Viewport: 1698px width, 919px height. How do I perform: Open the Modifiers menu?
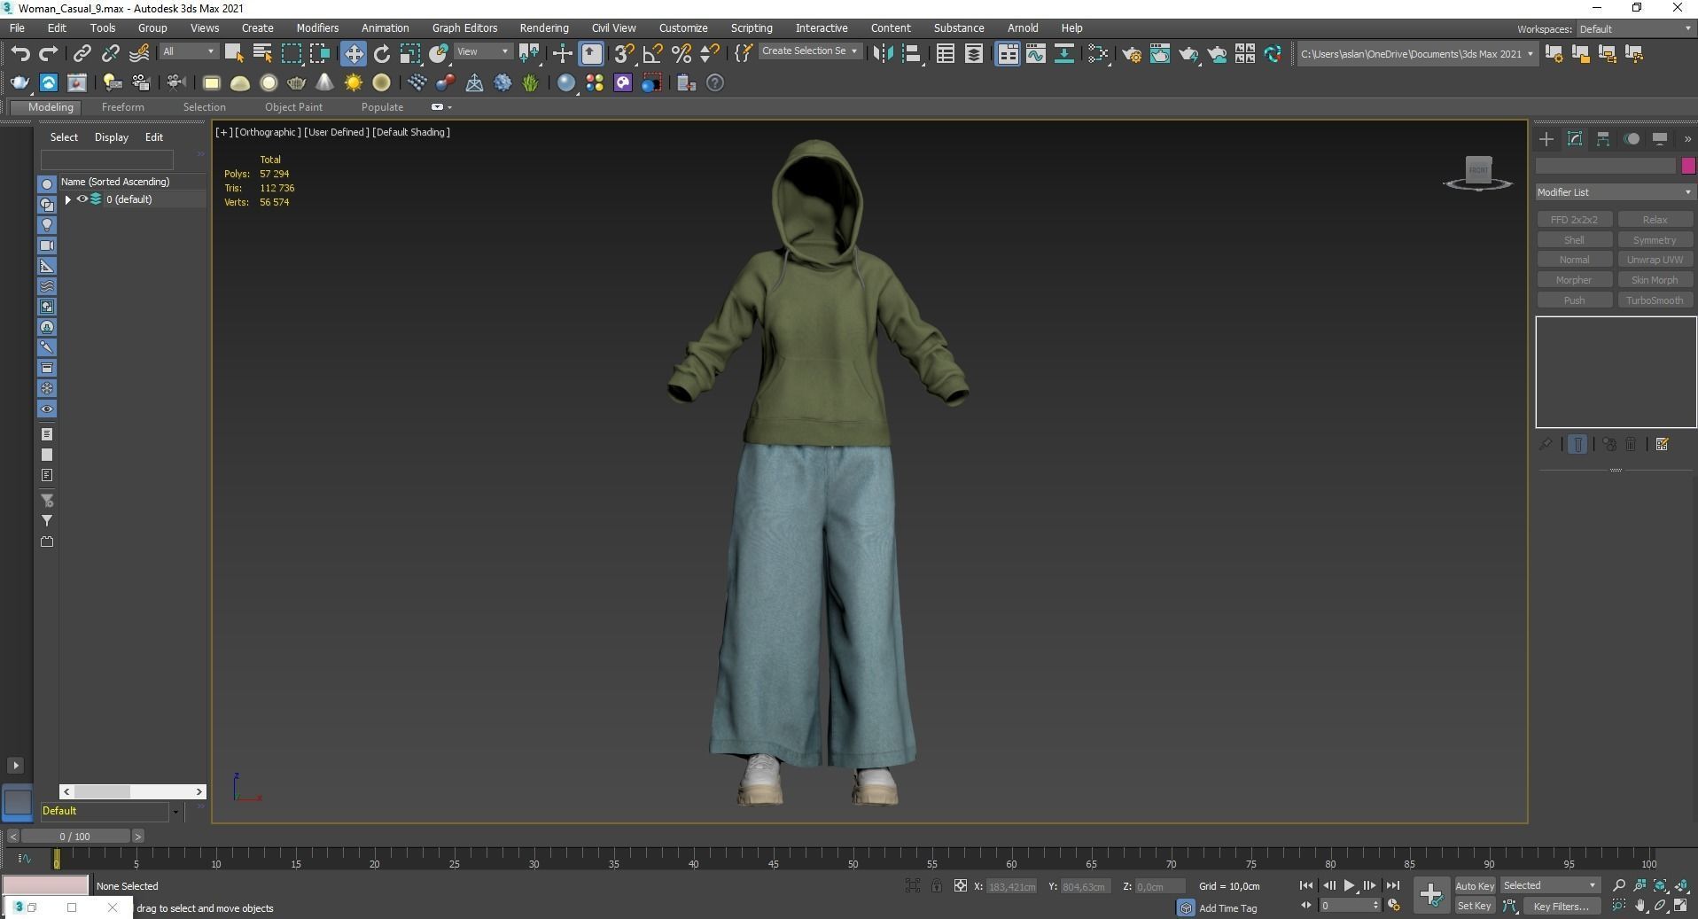click(x=317, y=28)
